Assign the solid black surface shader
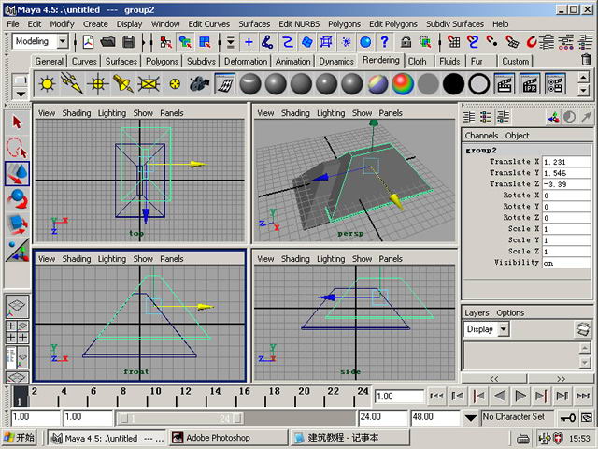 pyautogui.click(x=453, y=83)
